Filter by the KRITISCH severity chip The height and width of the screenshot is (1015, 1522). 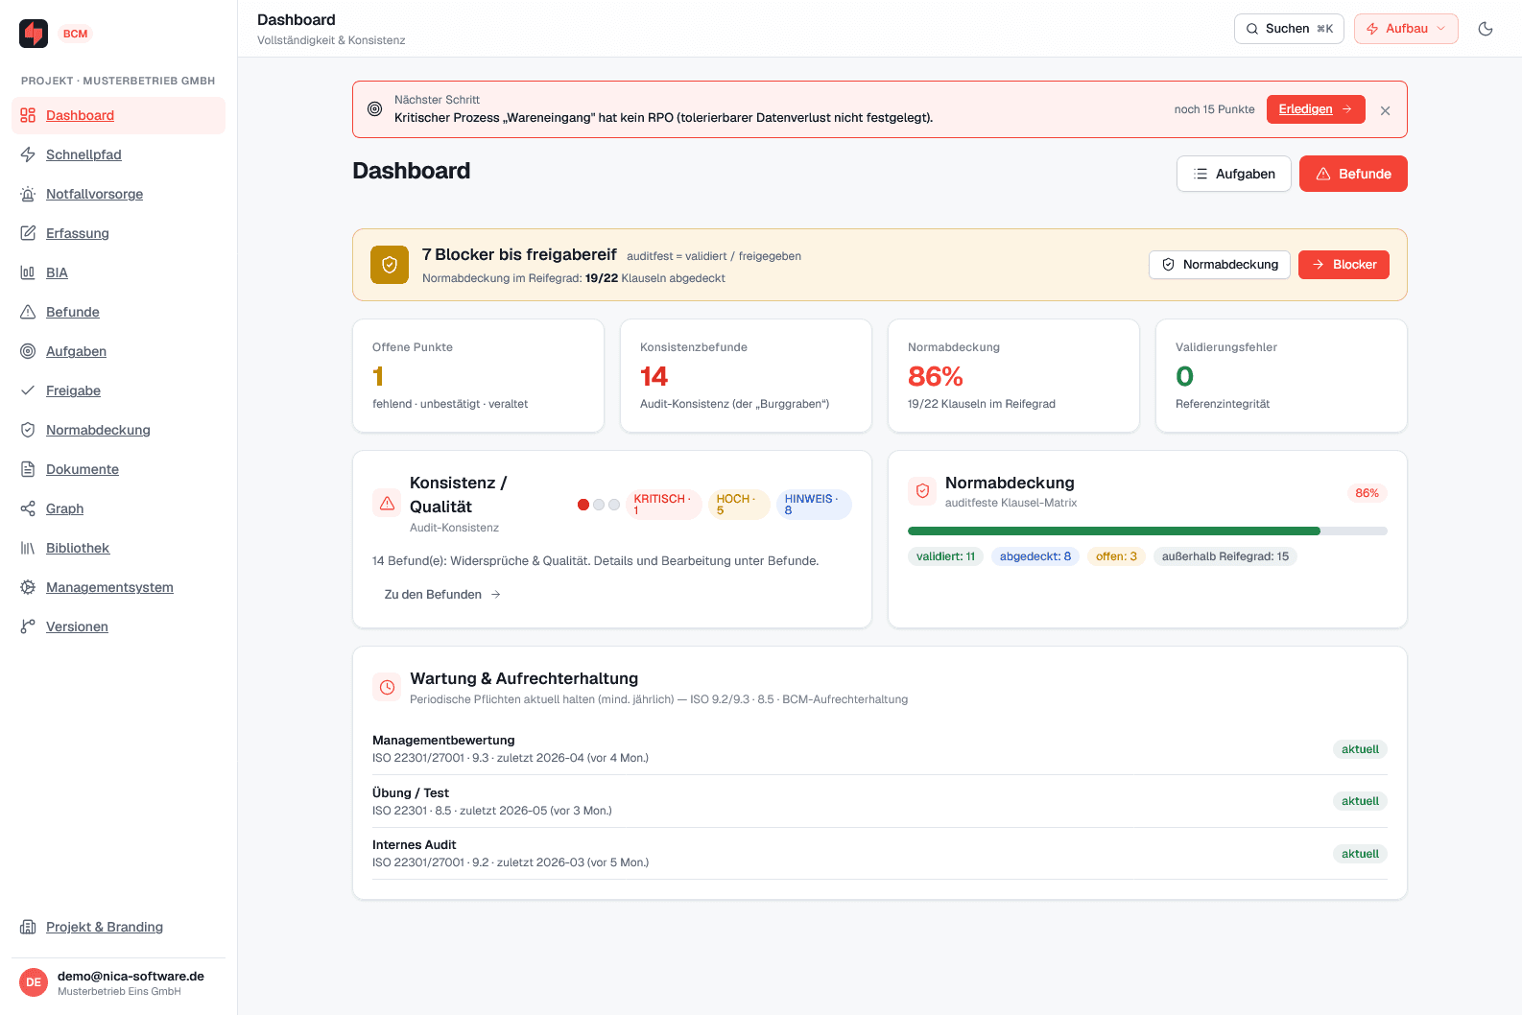(663, 505)
